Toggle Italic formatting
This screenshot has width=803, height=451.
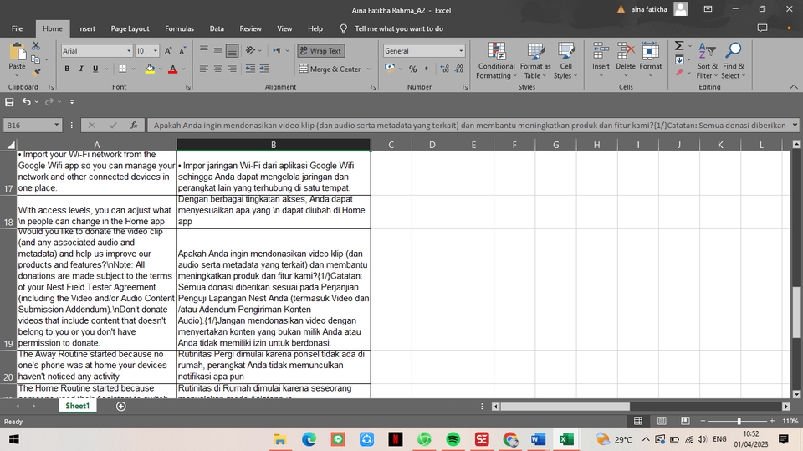click(x=81, y=69)
